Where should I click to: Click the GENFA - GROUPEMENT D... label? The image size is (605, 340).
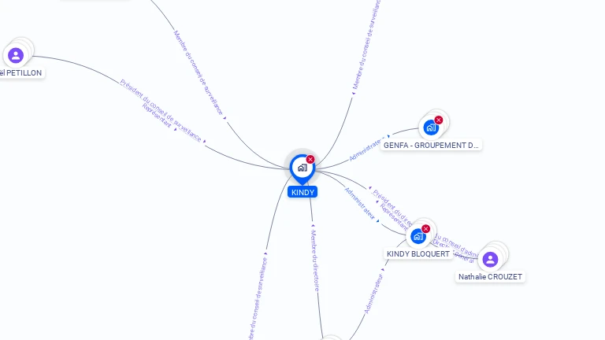click(431, 145)
